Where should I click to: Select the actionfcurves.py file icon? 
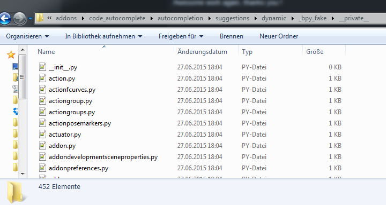tap(42, 90)
